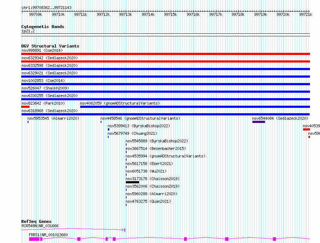
Task: Open variant label nsv526047 (Shaikh2009)
Action: click(45, 88)
